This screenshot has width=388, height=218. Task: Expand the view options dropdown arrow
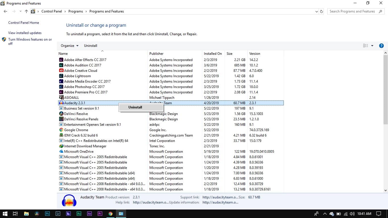coord(372,46)
